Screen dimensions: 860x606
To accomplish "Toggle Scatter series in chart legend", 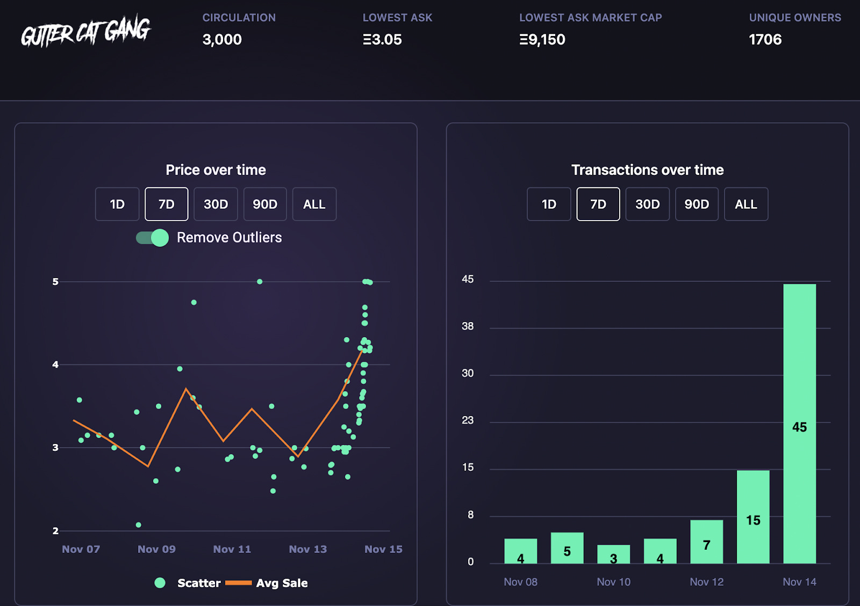I will (188, 583).
